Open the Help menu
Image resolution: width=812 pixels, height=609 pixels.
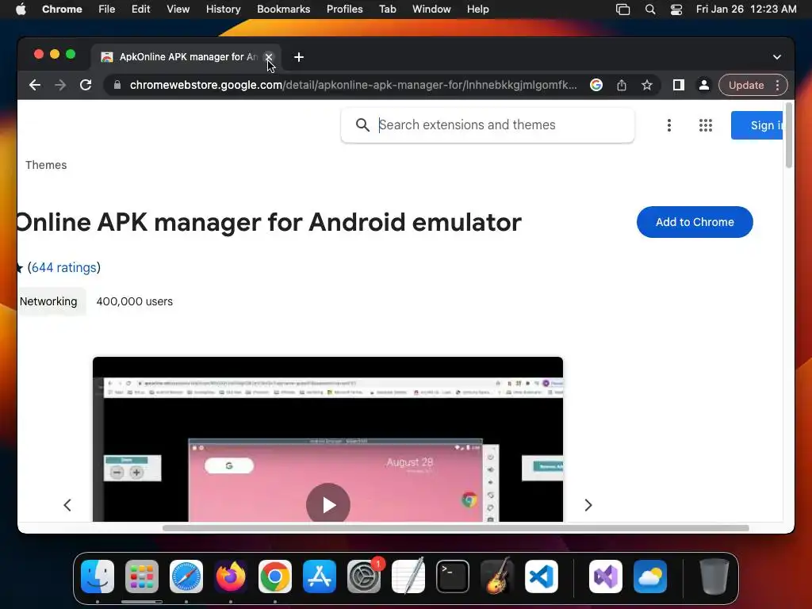477,10
